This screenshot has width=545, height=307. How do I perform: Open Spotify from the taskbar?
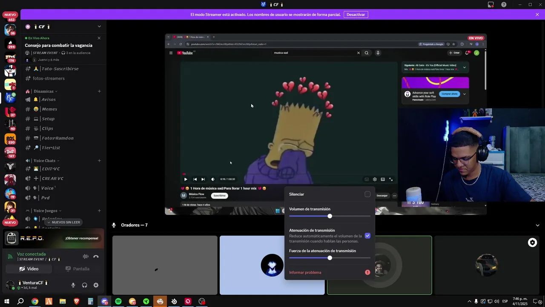[118, 301]
